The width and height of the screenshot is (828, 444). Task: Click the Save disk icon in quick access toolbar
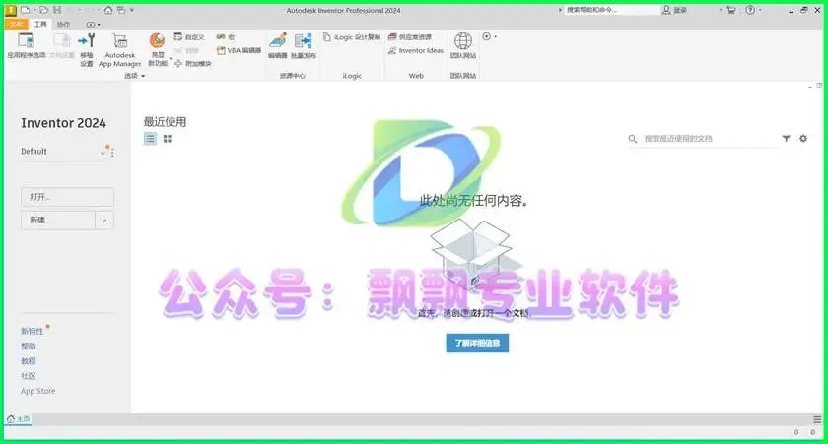[57, 10]
